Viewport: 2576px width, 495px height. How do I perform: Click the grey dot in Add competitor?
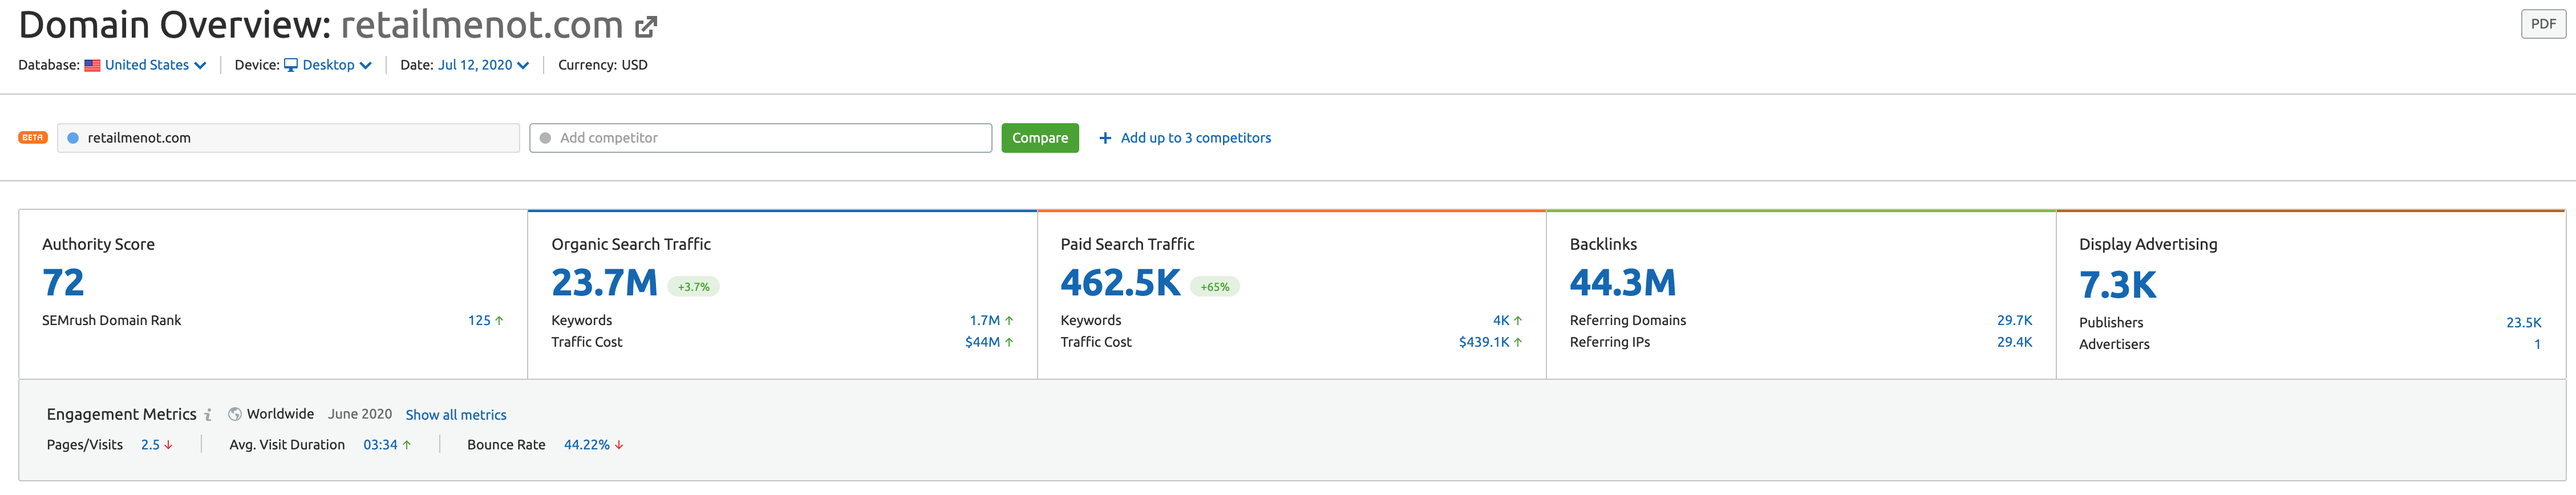[x=545, y=138]
